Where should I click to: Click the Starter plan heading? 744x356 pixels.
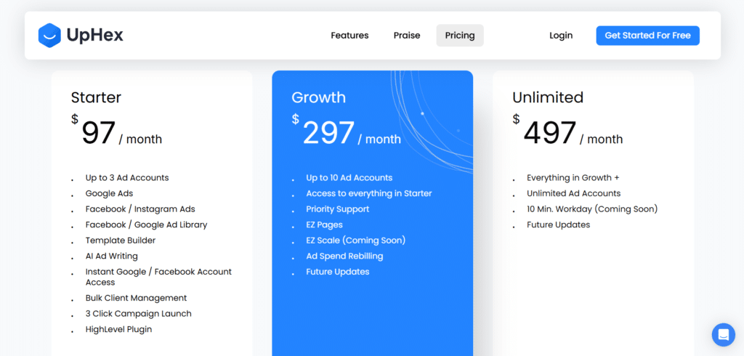click(97, 98)
